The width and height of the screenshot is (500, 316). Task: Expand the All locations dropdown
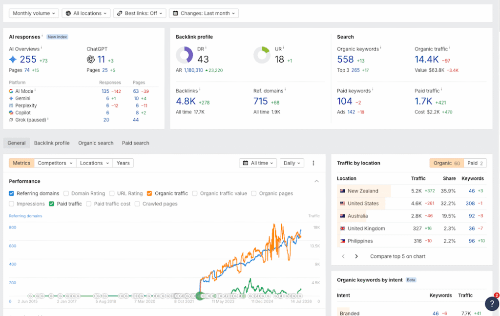pos(86,13)
